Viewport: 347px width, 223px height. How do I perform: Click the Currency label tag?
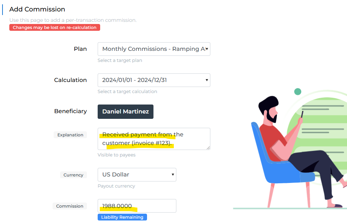click(x=73, y=175)
